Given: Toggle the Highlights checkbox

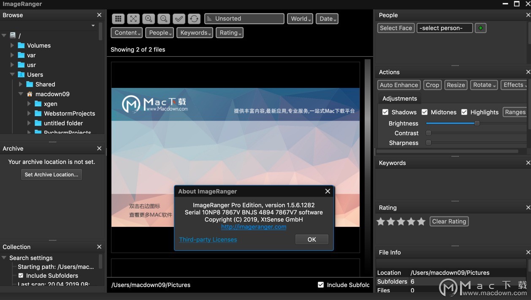Looking at the screenshot, I should click(464, 112).
